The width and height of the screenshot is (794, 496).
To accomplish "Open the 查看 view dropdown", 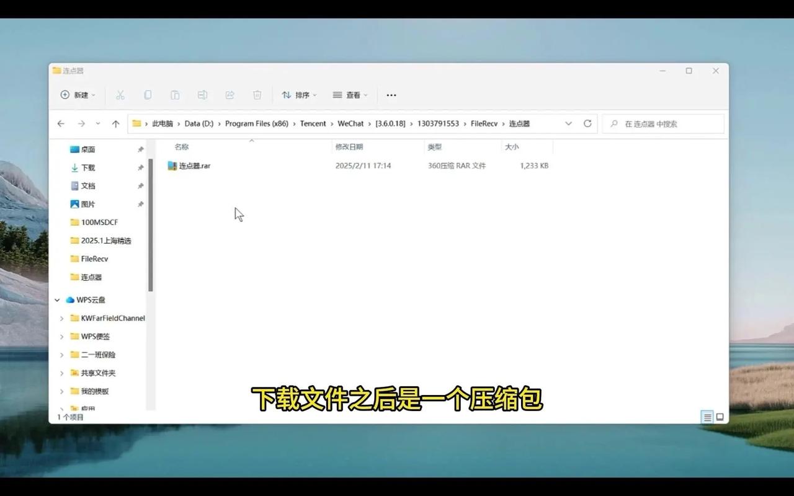I will pos(350,95).
